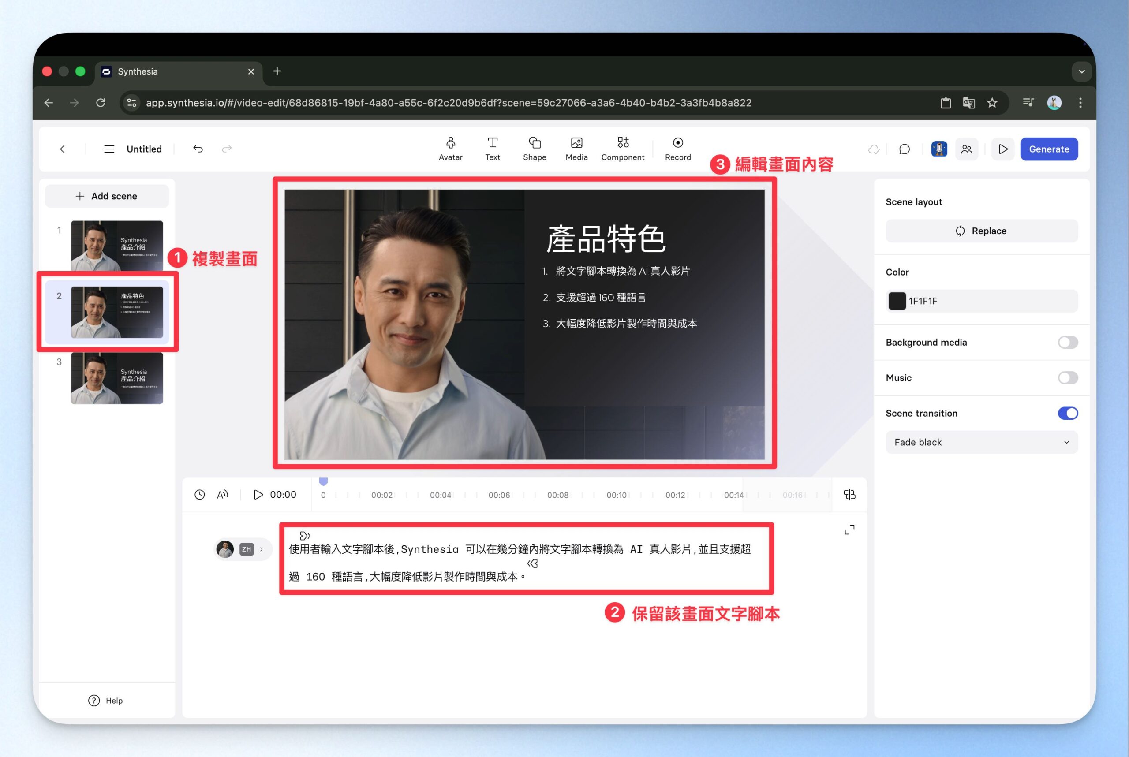Open the hamburger menu beside Untitled
The height and width of the screenshot is (757, 1129).
pos(109,149)
